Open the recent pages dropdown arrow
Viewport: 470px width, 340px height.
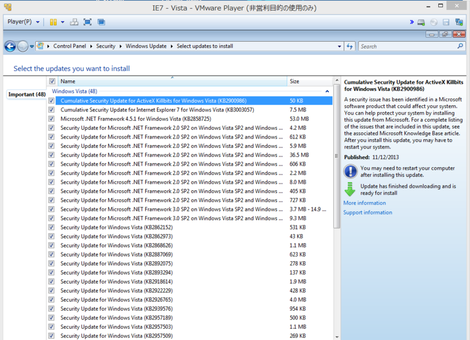pyautogui.click(x=32, y=47)
